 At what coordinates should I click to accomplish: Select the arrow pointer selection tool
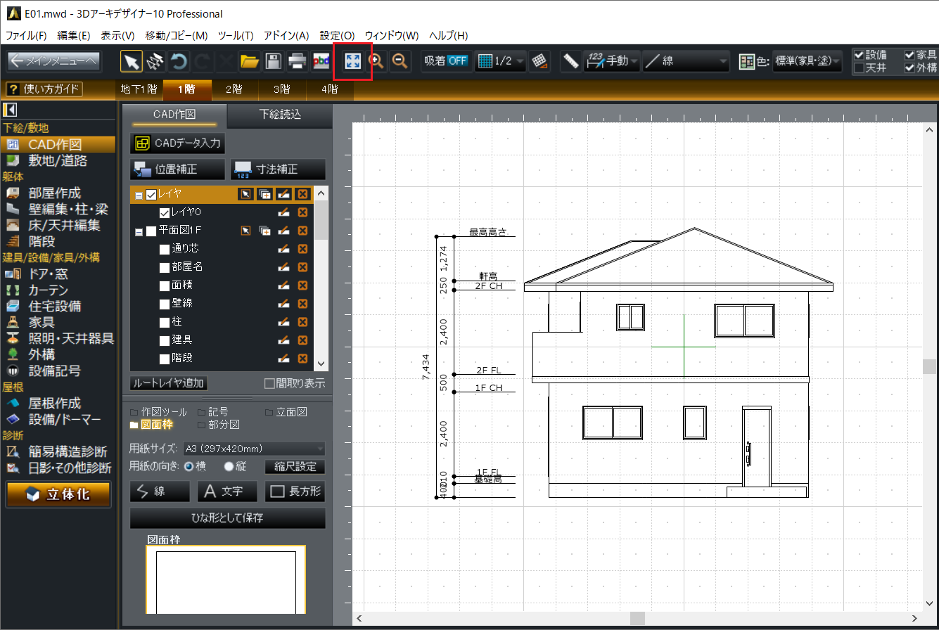tap(131, 61)
